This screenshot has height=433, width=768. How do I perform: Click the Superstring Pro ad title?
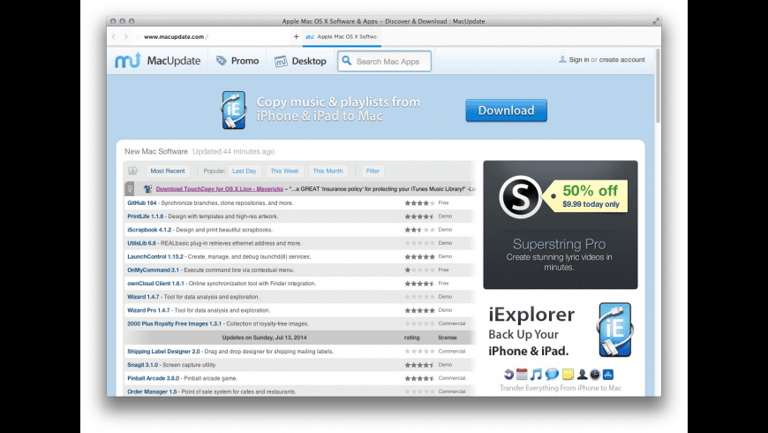coord(560,244)
